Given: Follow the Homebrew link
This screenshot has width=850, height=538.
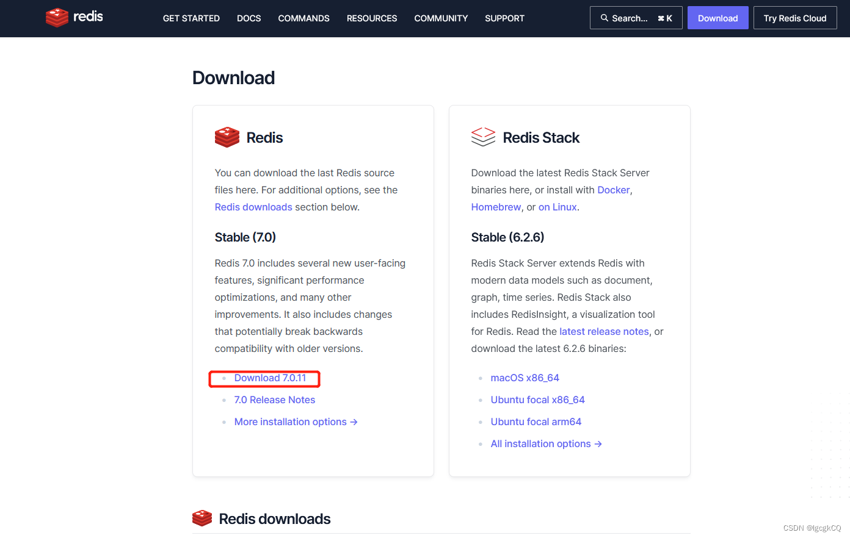Looking at the screenshot, I should 496,207.
